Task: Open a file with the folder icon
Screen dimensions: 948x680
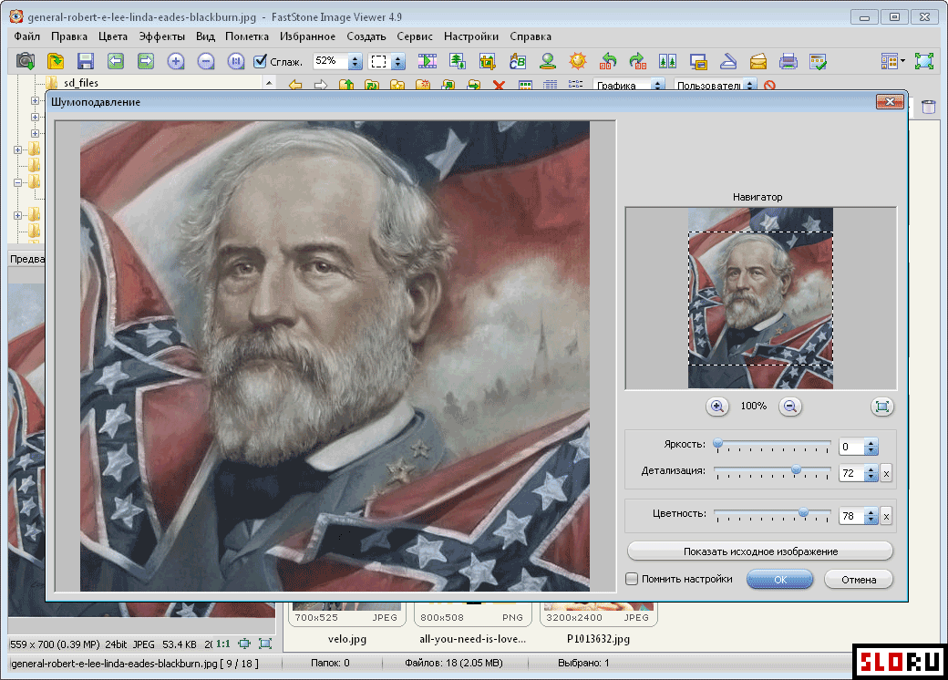Action: 56,61
